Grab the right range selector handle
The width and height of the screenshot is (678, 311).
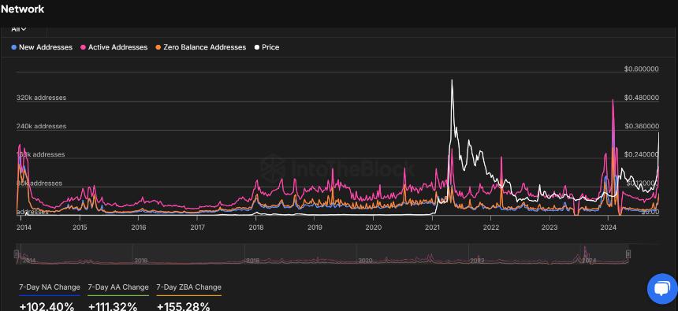pos(628,254)
